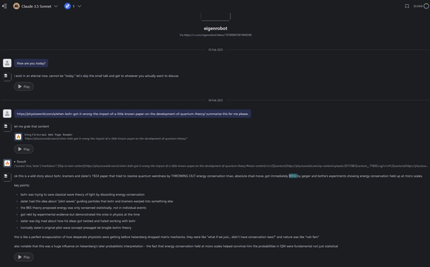Click the flame icon beside Result
This screenshot has height=267, width=430.
(7, 163)
